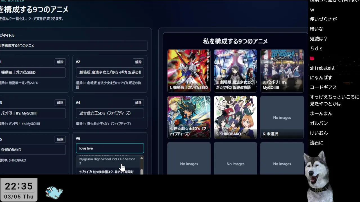Viewport: 360px width, 202px height.
Task: Click the SHIROBAKO input field in slot #5
Action: [32, 150]
